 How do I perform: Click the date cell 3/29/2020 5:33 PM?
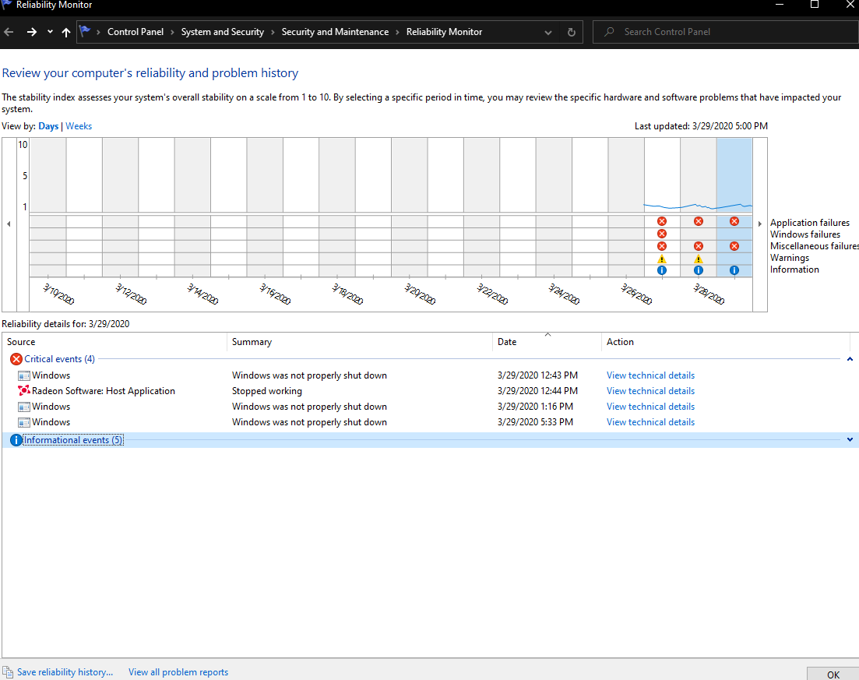point(535,422)
